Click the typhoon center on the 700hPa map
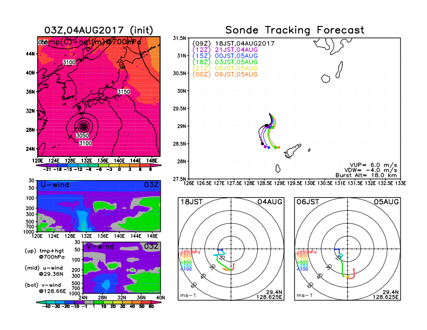 click(84, 126)
